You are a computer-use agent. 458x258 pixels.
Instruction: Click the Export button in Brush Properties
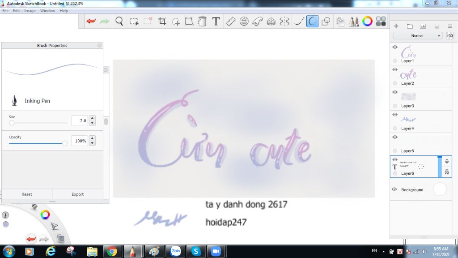[x=77, y=194]
